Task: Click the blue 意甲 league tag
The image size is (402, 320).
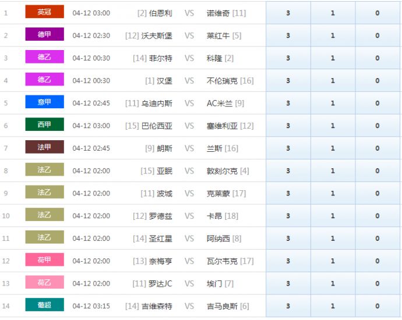Action: tap(45, 102)
